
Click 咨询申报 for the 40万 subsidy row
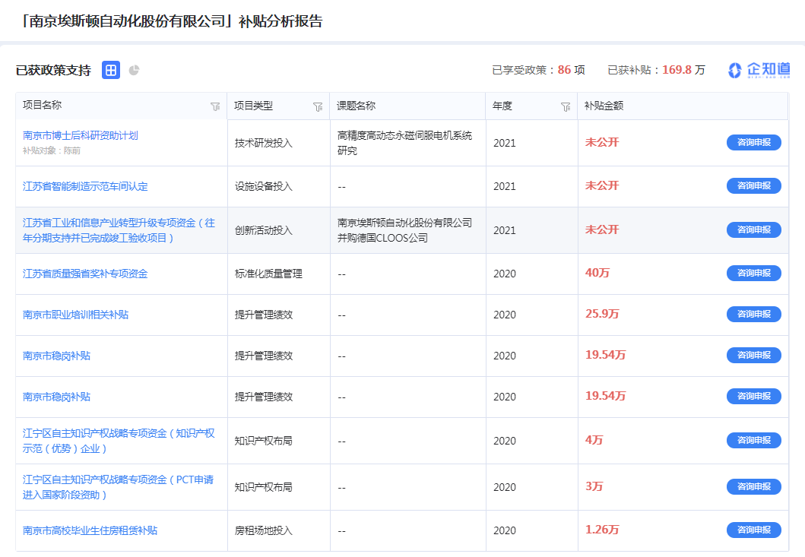(x=753, y=273)
